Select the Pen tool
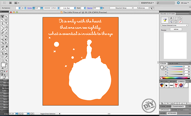The height and width of the screenshot is (116, 191). [2, 23]
